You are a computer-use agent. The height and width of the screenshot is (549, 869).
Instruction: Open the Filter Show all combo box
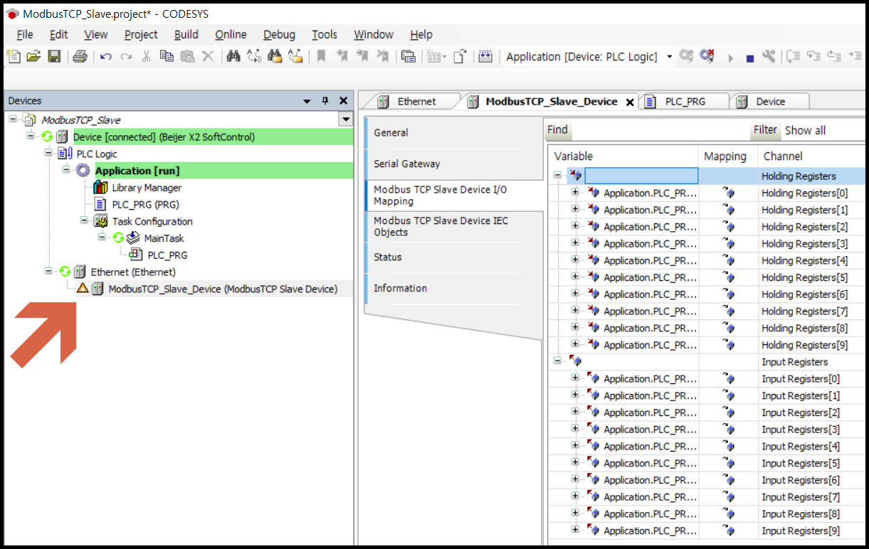824,130
